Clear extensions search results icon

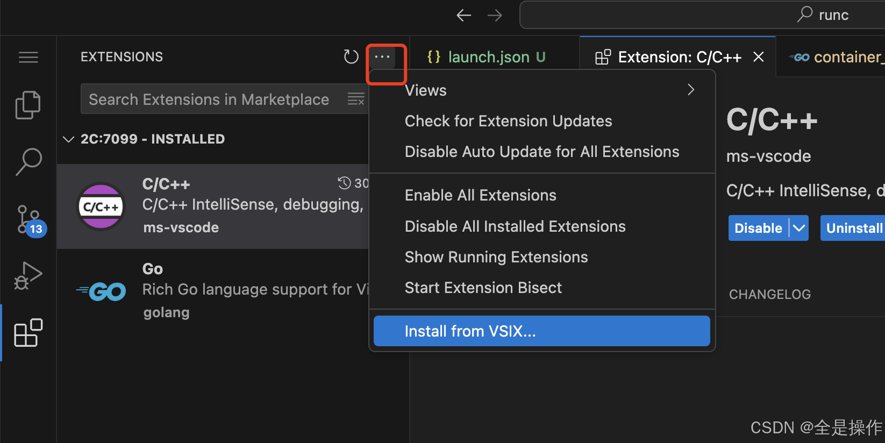coord(356,99)
